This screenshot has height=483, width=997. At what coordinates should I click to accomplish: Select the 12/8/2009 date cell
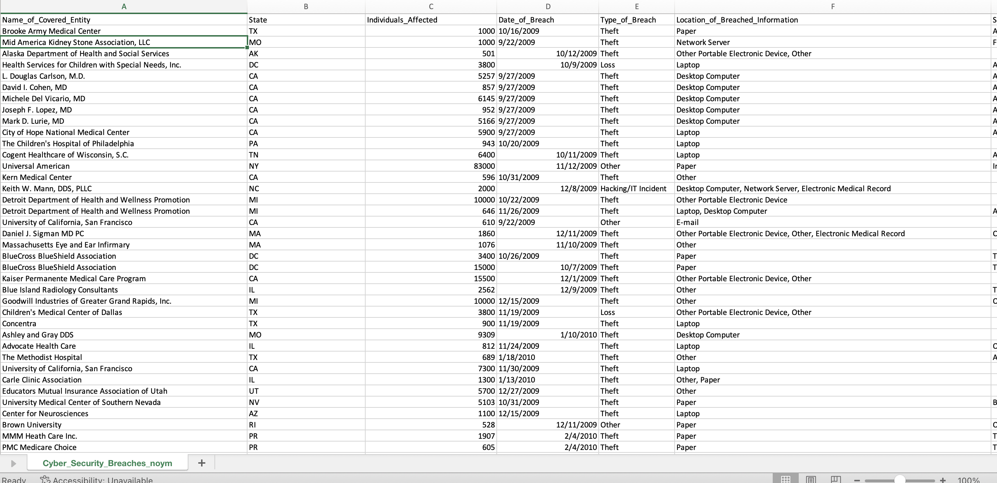pyautogui.click(x=548, y=188)
